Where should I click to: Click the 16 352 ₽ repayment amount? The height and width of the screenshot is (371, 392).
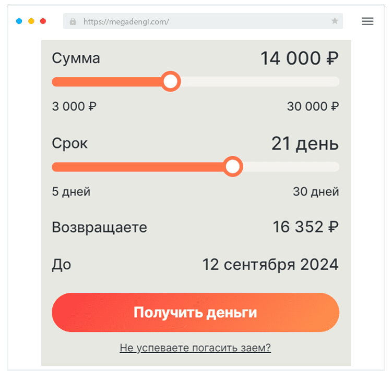point(305,227)
